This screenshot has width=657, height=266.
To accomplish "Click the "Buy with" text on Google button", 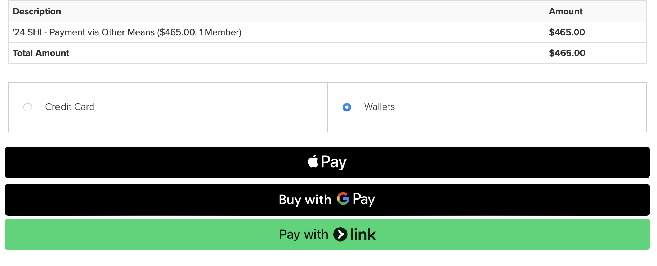I will click(305, 199).
